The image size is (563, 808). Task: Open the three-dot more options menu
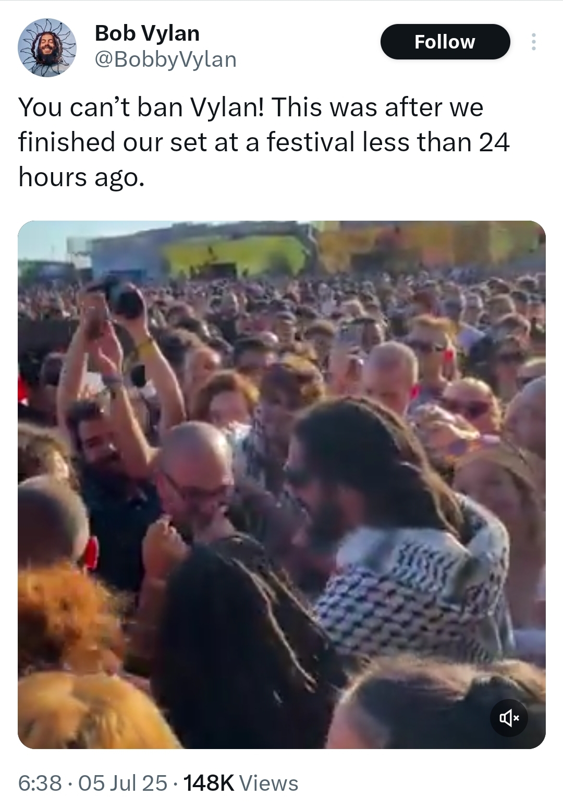533,42
